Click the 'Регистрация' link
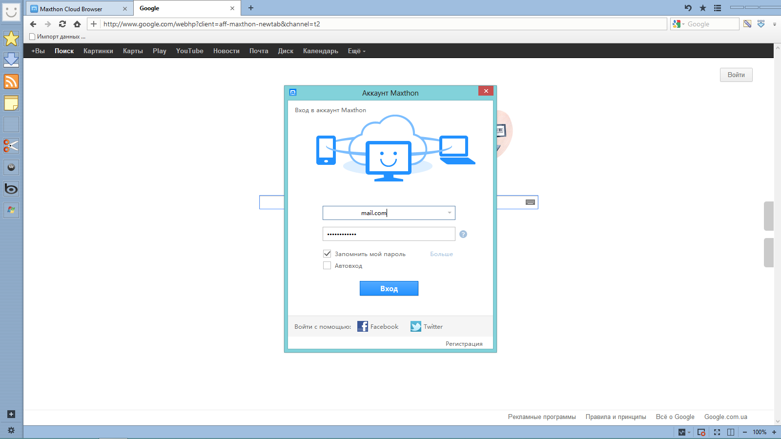781x439 pixels. point(464,344)
